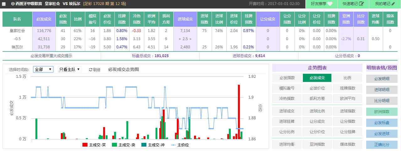Open the 必发明细 detail table
The width and height of the screenshot is (401, 151).
[x=382, y=79]
